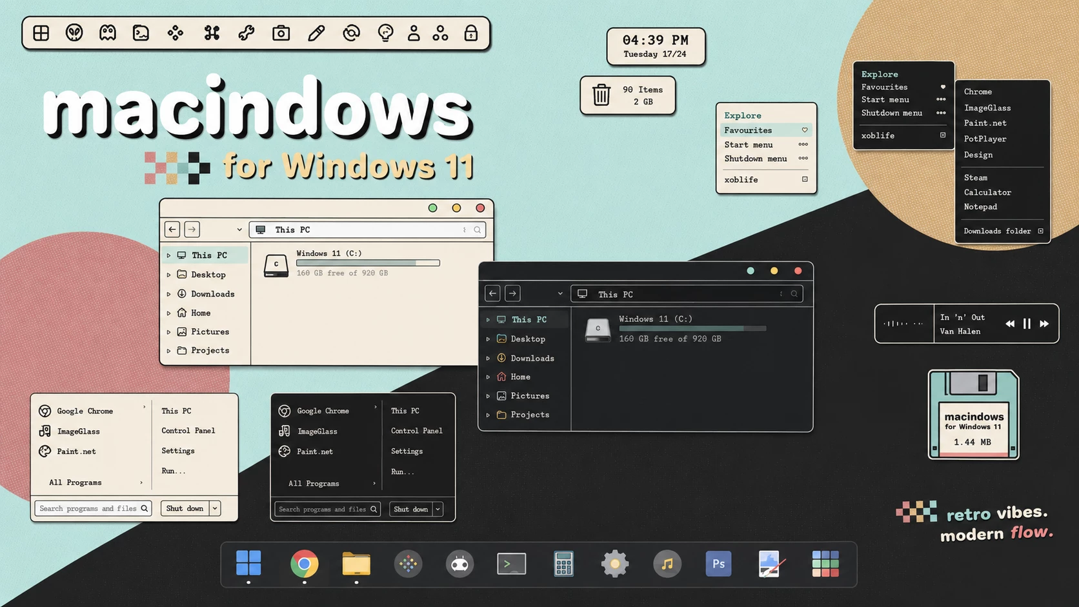Image resolution: width=1079 pixels, height=607 pixels.
Task: Click the lightbulb icon in top toolbar
Action: 385,33
